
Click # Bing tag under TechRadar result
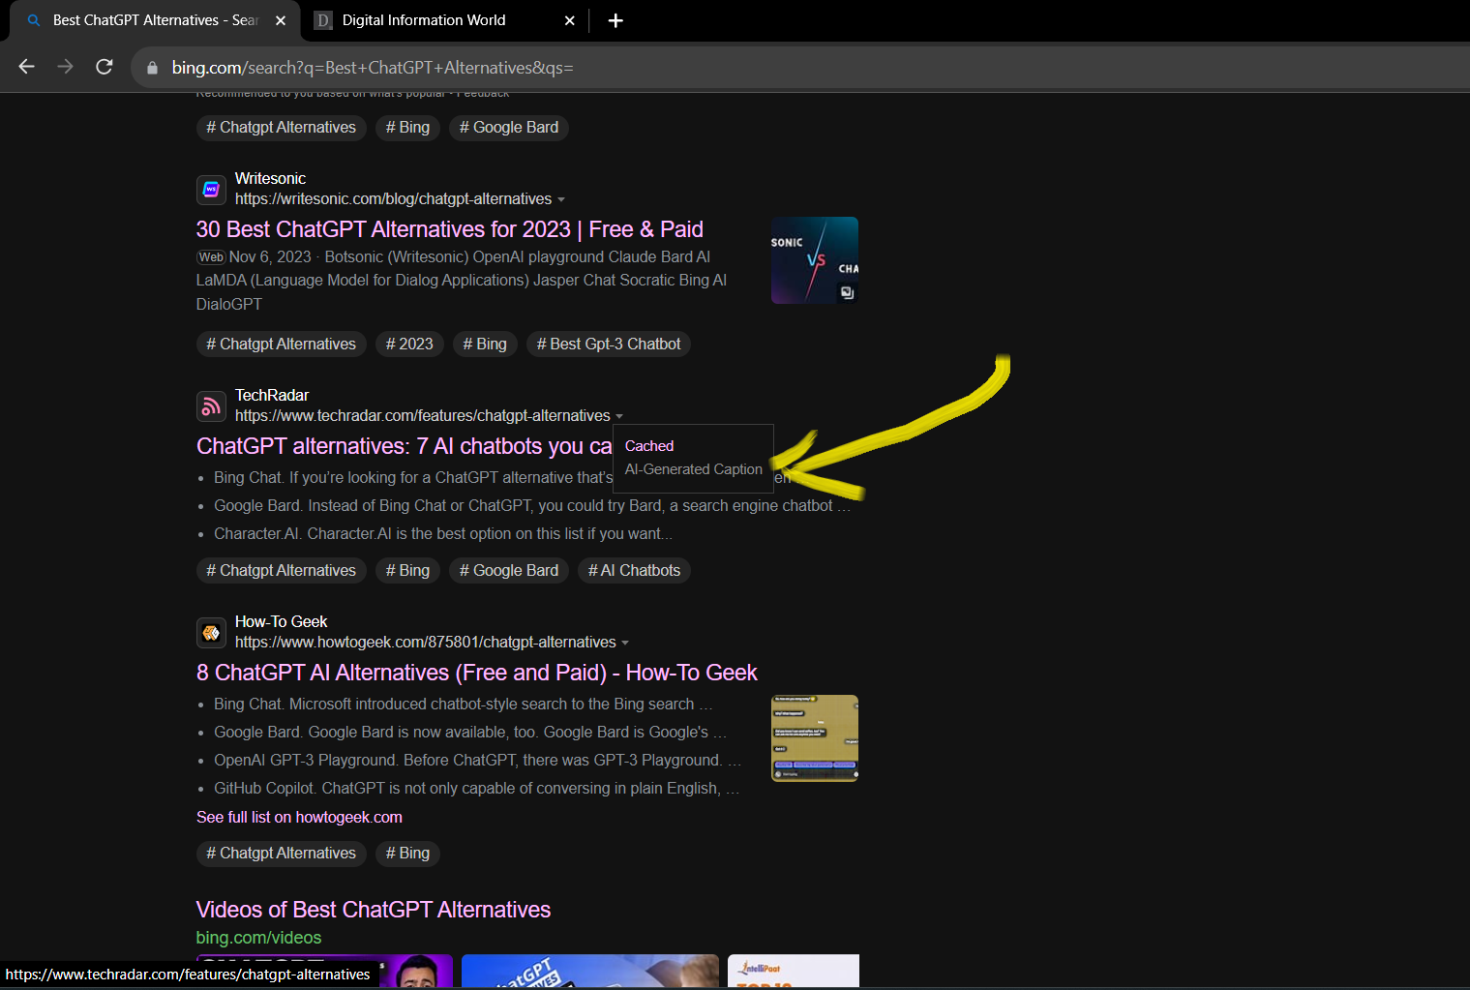(x=407, y=571)
